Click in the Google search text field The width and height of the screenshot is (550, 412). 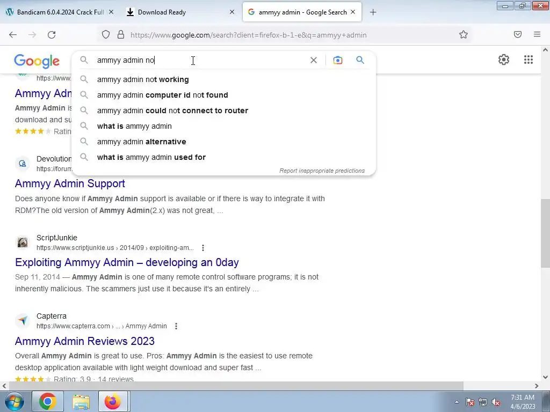coord(200,60)
